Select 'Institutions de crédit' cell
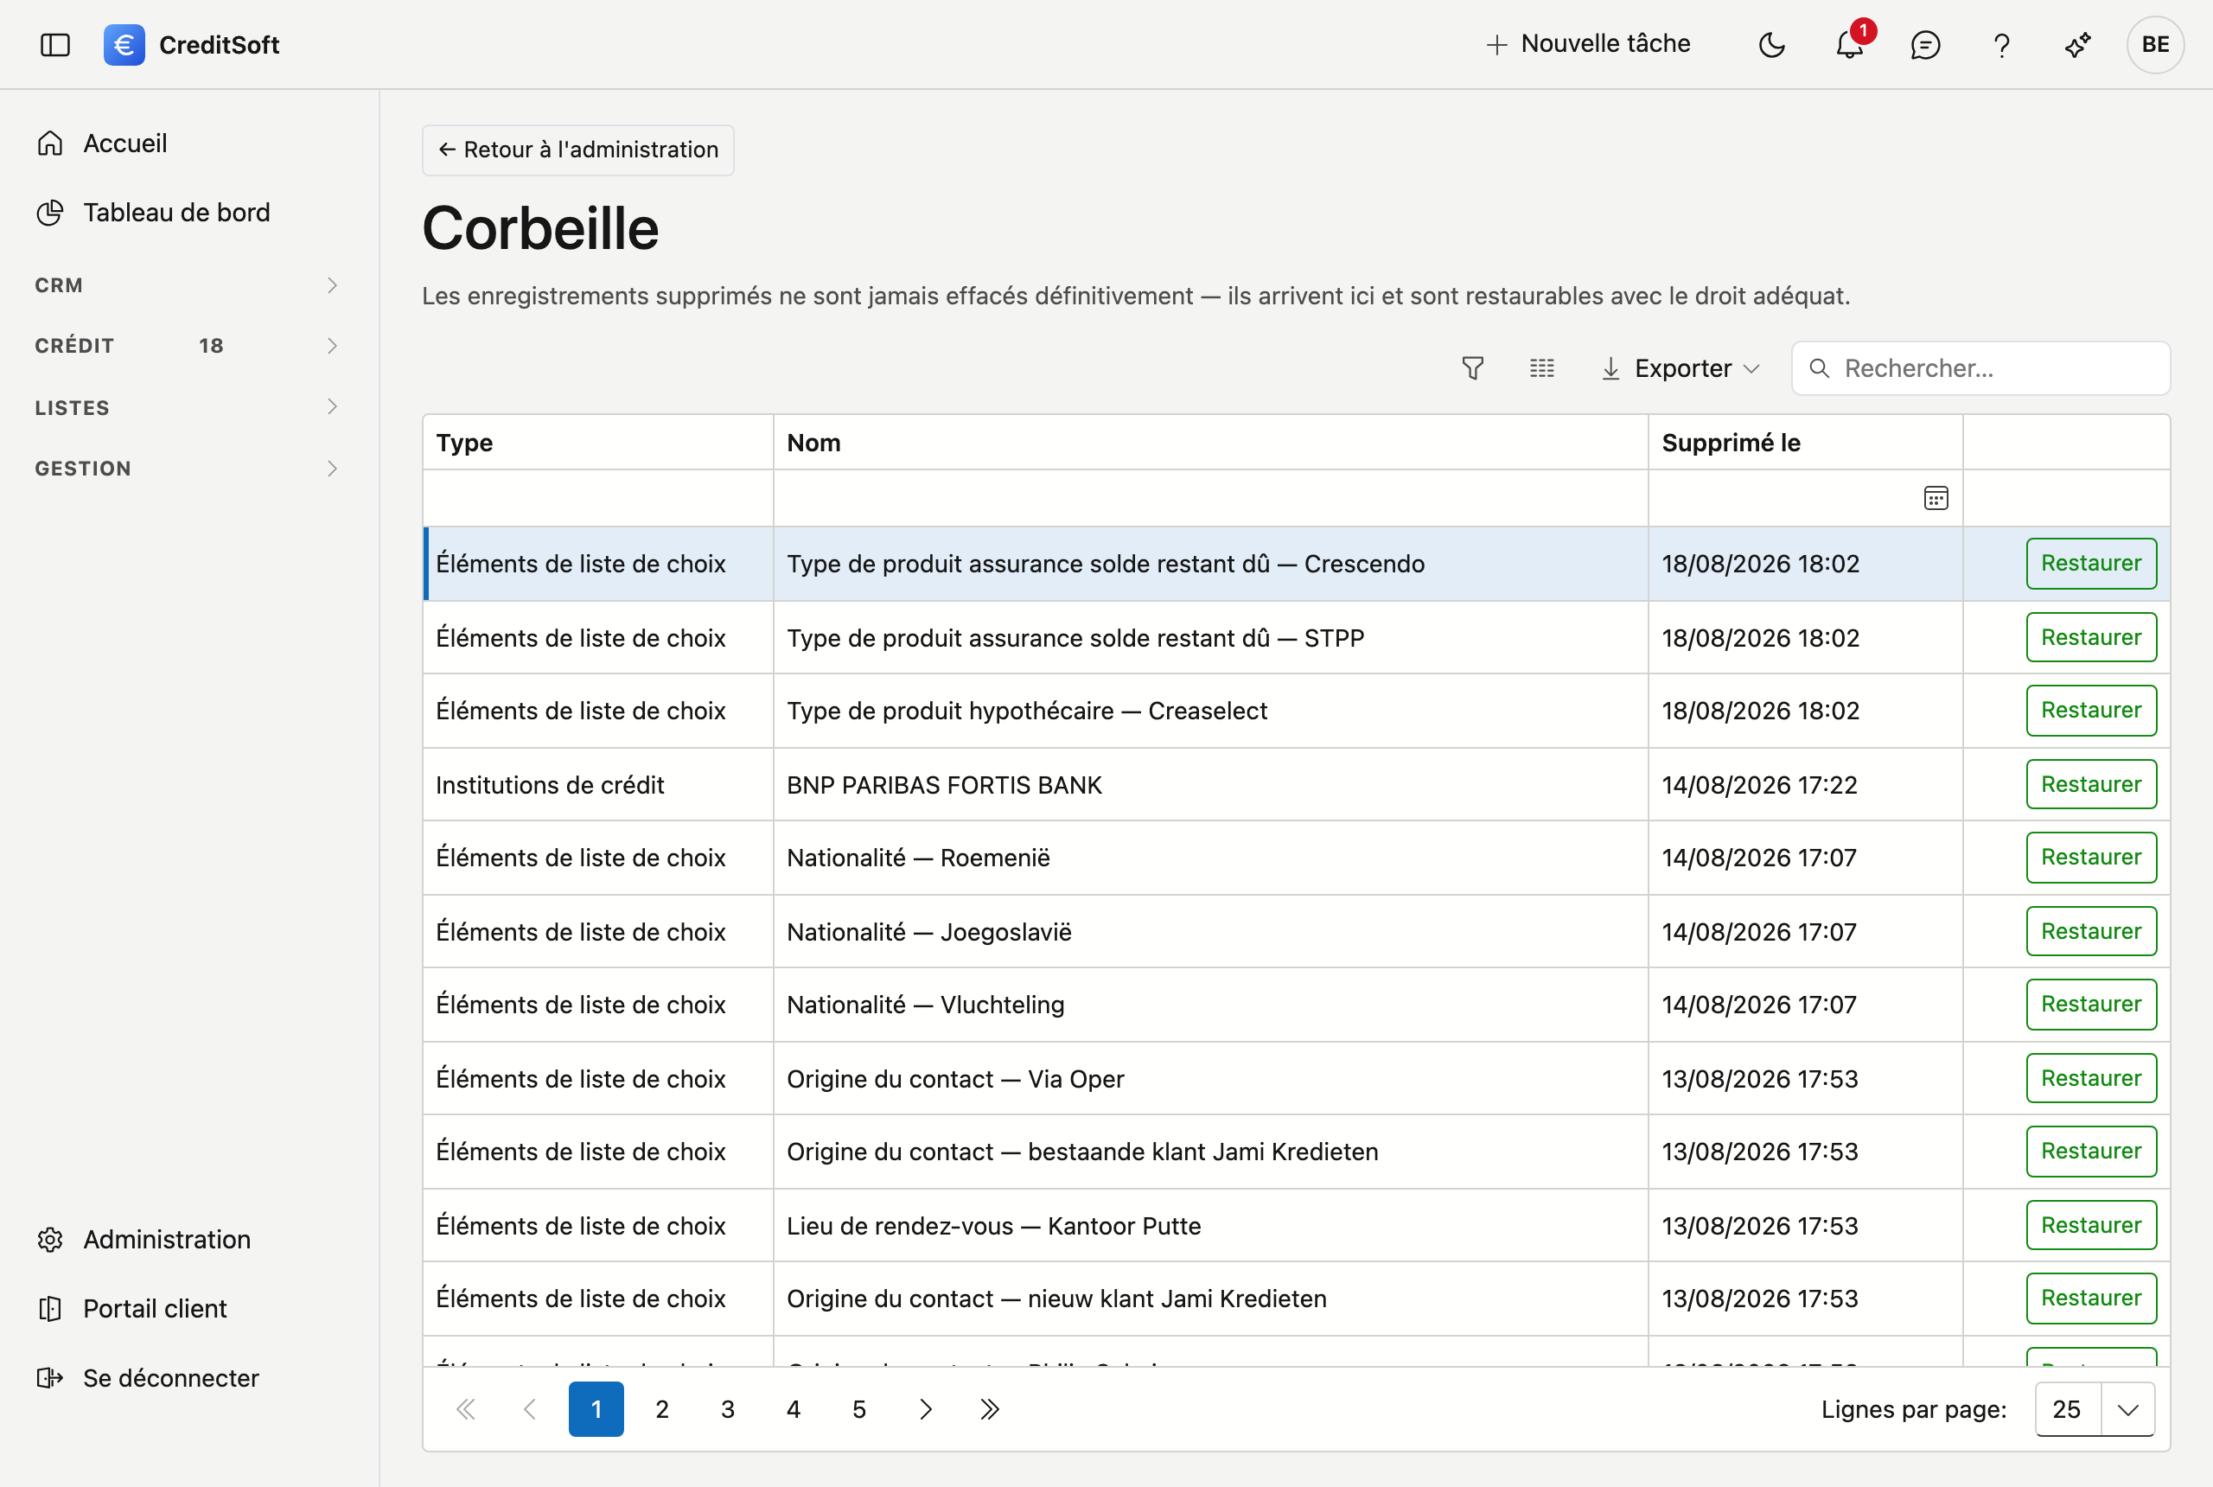 [x=598, y=785]
